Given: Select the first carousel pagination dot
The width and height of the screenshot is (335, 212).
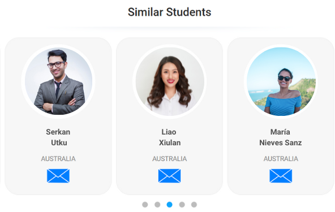Looking at the screenshot, I should [145, 205].
